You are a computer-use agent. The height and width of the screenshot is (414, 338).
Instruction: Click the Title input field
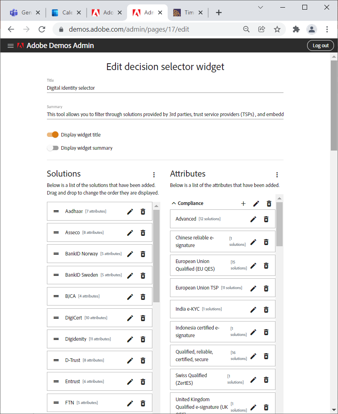165,88
